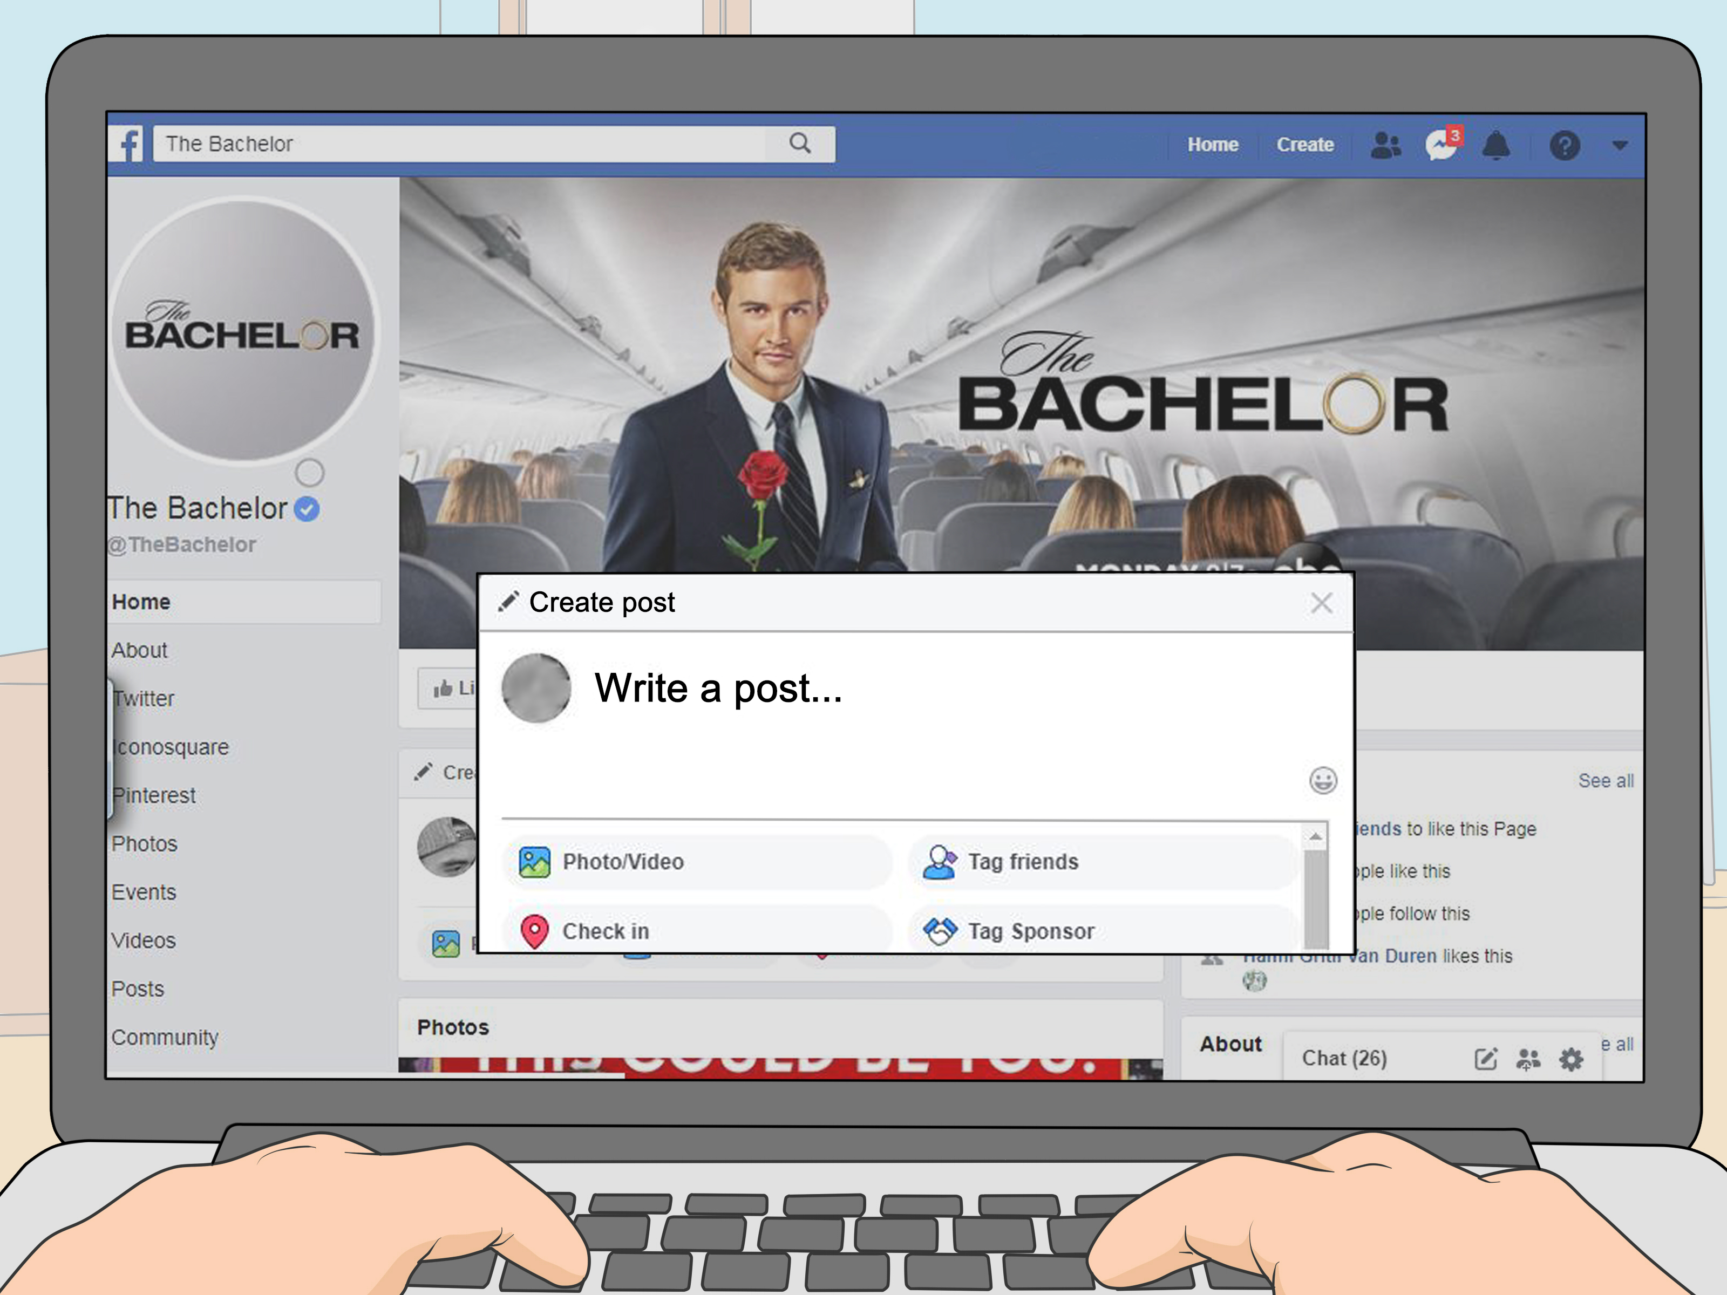Viewport: 1727px width, 1295px height.
Task: Open the notifications bell
Action: tap(1495, 145)
